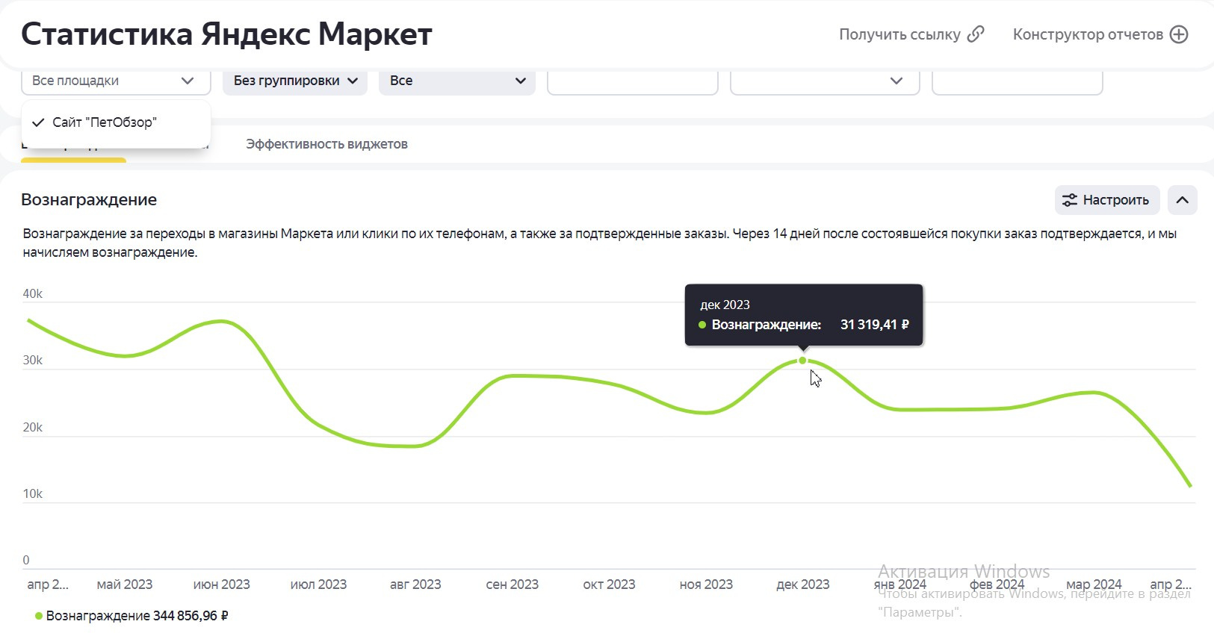The image size is (1214, 639).
Task: Click the Вознаграждение section heading
Action: [x=89, y=200]
